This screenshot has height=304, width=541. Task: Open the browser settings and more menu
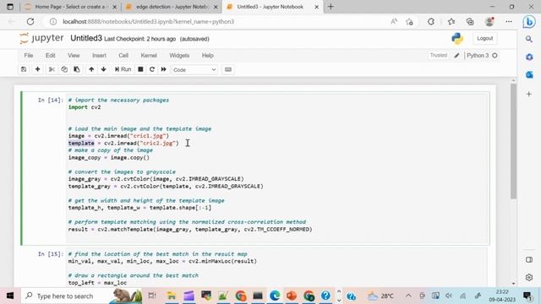509,22
